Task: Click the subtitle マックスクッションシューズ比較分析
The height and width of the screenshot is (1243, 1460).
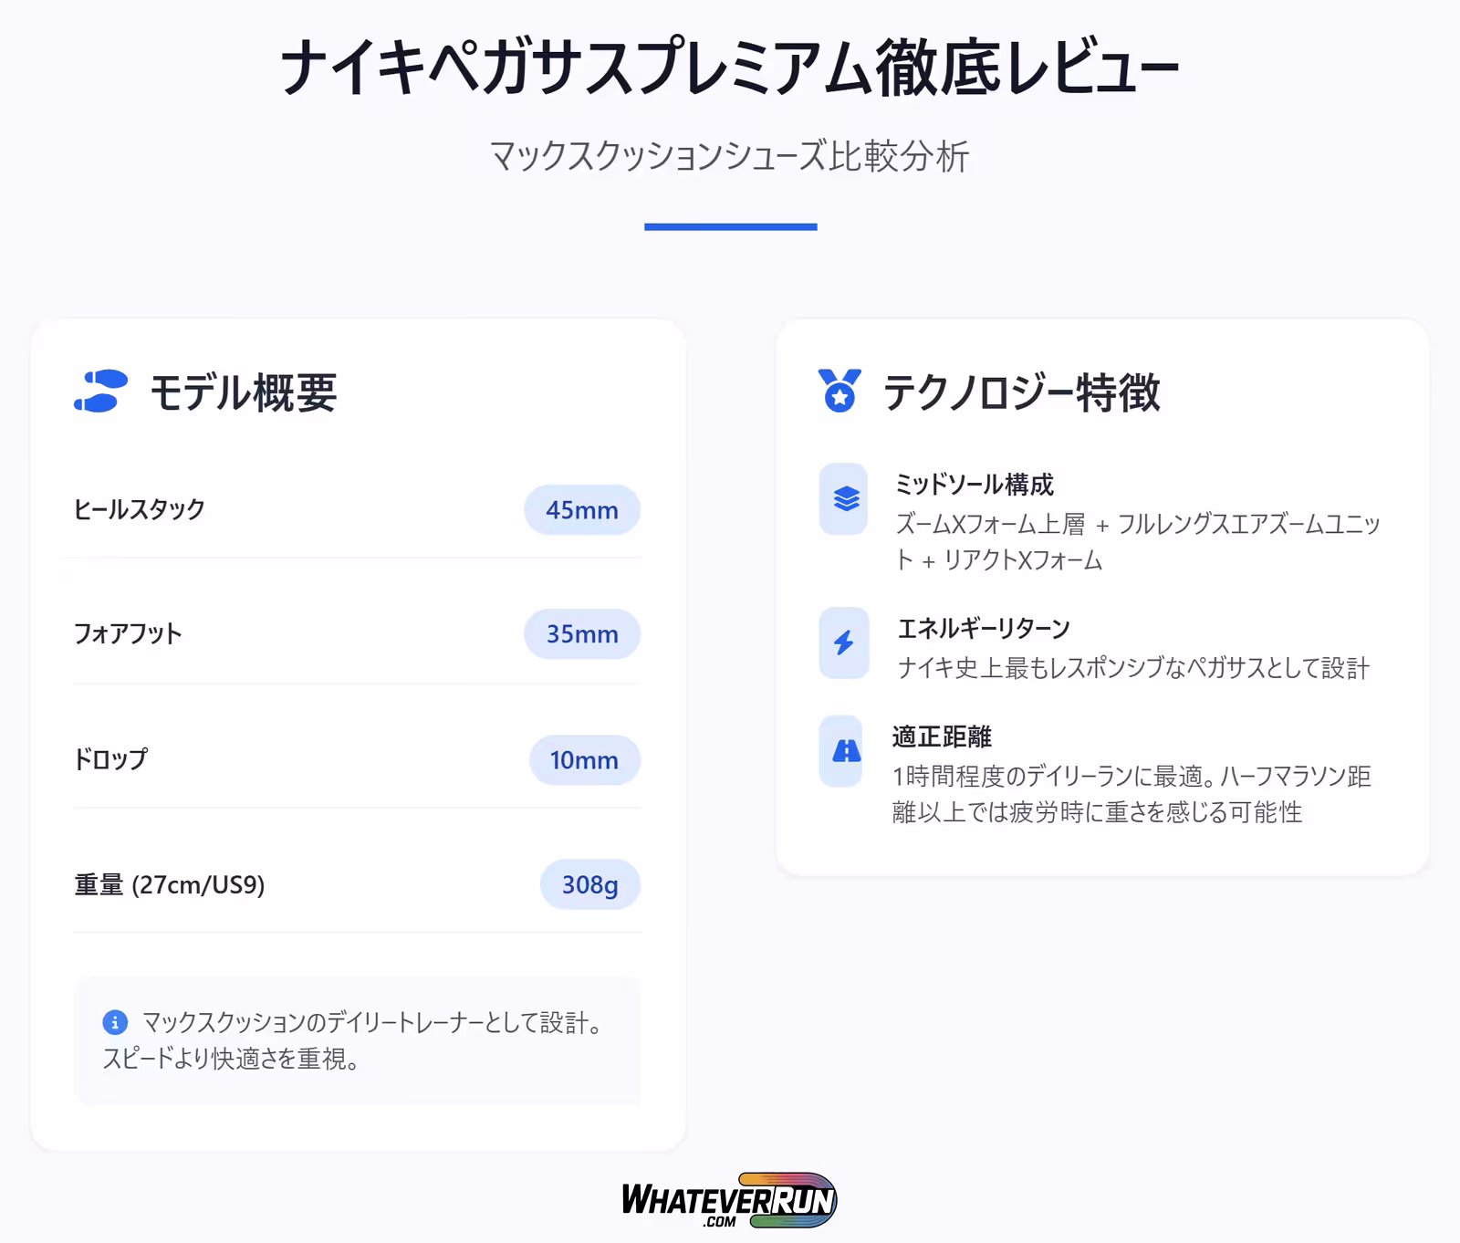Action: pos(729,156)
